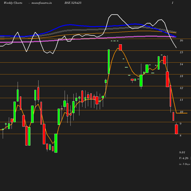Click the price axis label 10
The height and width of the screenshot is (191, 191).
click(x=181, y=112)
